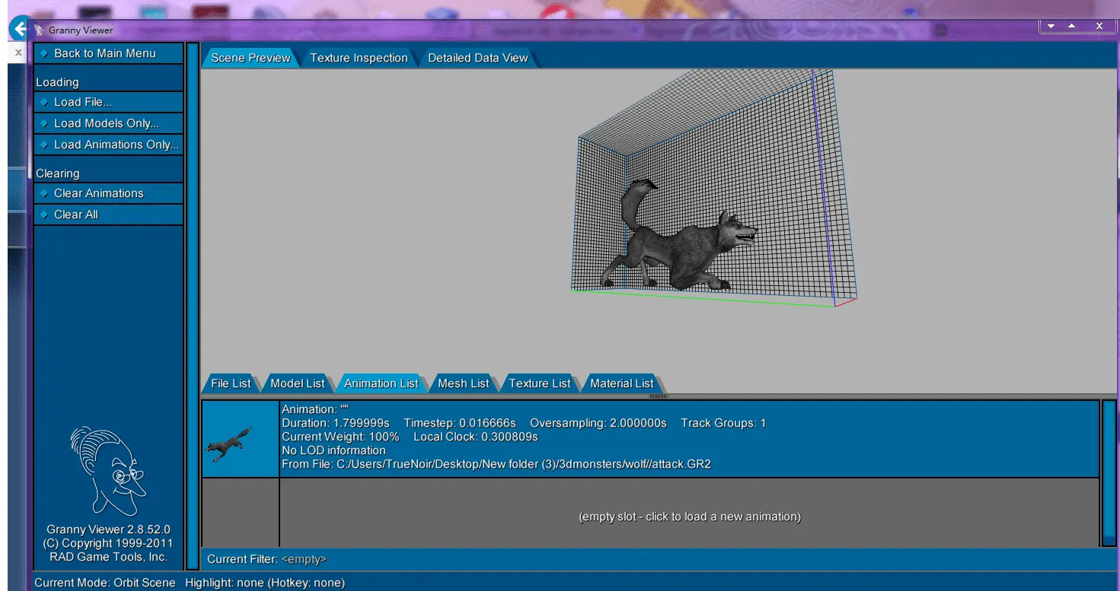
Task: Click the 'Loading' section heading
Action: [57, 82]
